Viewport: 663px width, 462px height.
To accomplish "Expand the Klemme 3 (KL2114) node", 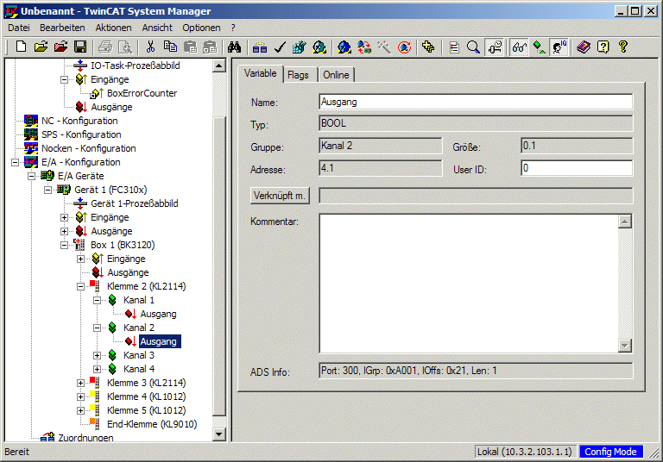I will [x=81, y=383].
